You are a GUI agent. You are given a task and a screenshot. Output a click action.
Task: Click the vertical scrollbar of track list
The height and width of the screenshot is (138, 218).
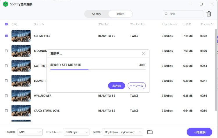[x=216, y=70]
